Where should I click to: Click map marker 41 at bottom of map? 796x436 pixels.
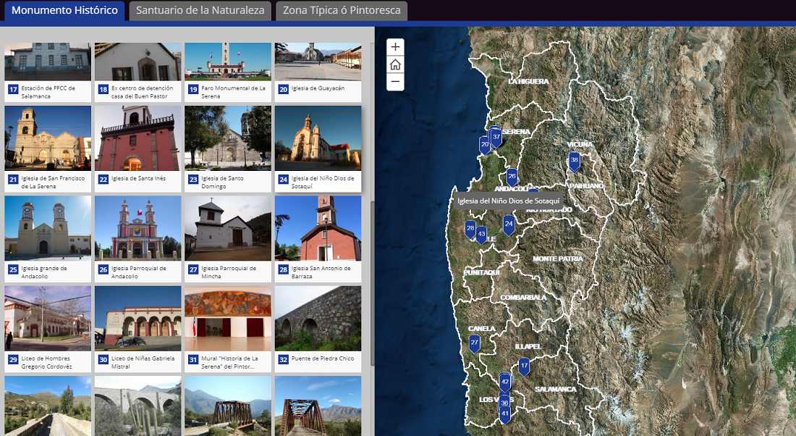504,414
